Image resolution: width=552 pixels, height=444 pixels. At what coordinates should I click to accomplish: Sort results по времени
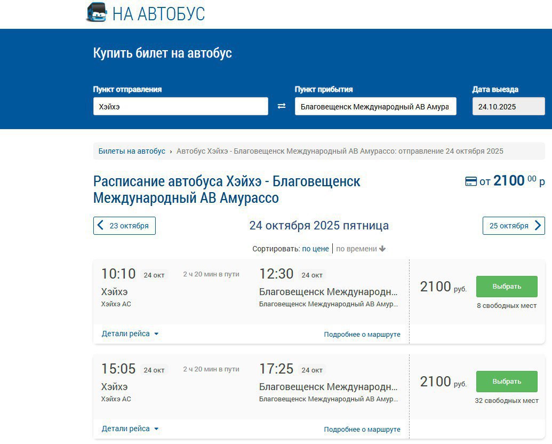point(356,249)
